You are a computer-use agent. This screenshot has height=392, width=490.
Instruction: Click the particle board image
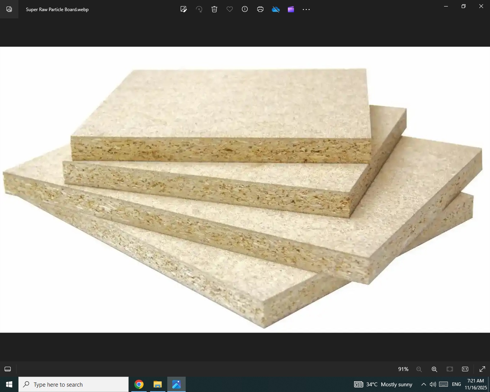[245, 189]
